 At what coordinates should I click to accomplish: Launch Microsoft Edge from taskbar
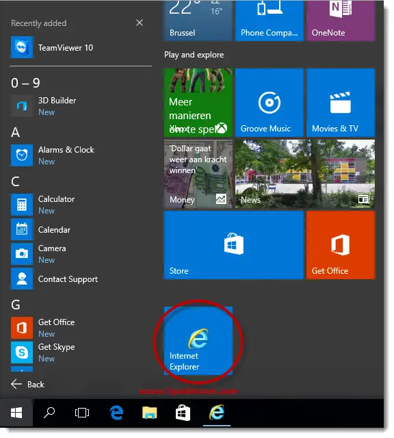(116, 413)
